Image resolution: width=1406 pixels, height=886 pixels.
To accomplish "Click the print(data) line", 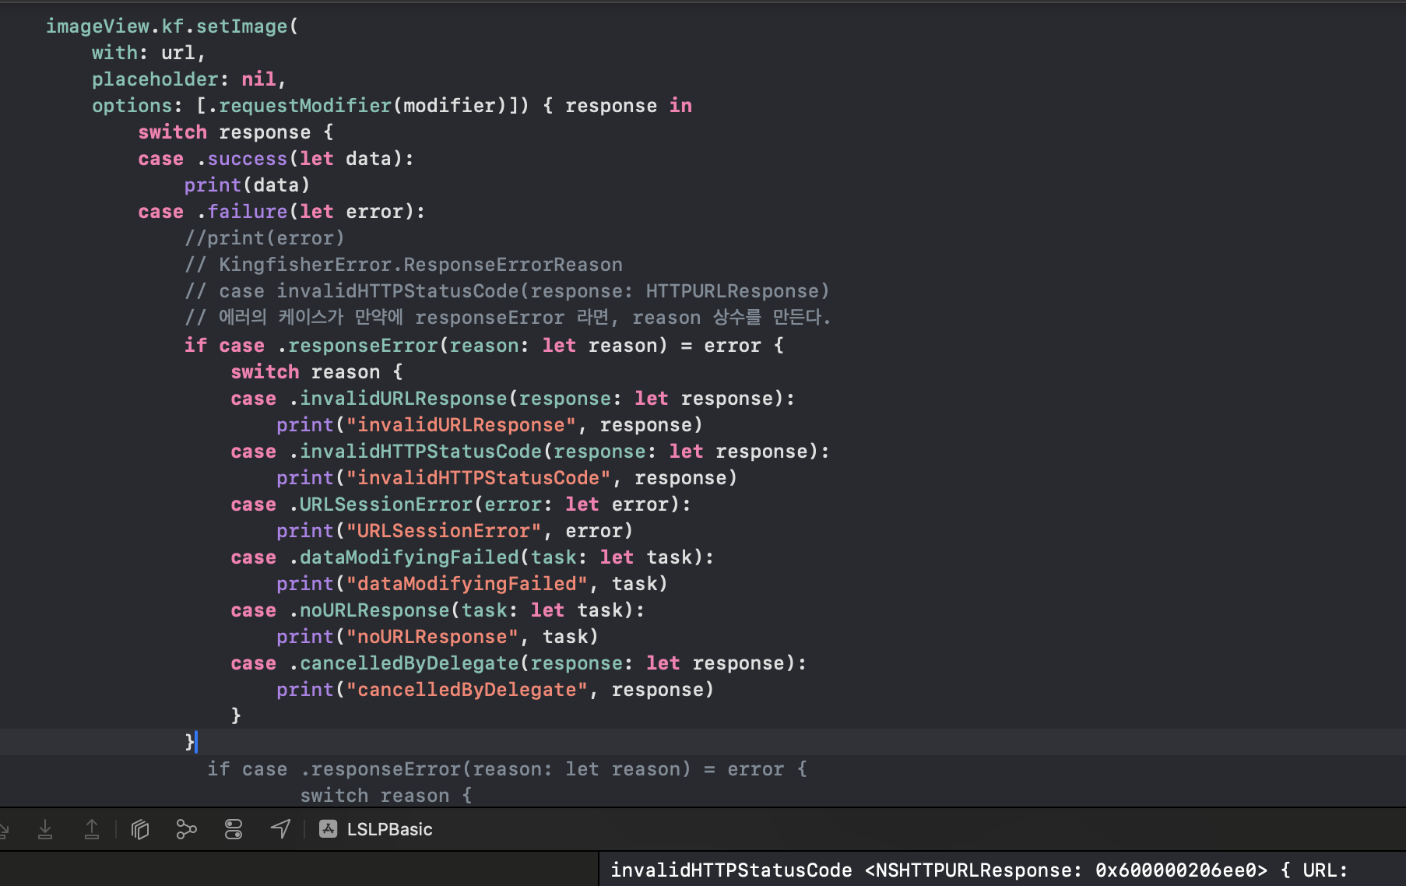I will pyautogui.click(x=248, y=185).
